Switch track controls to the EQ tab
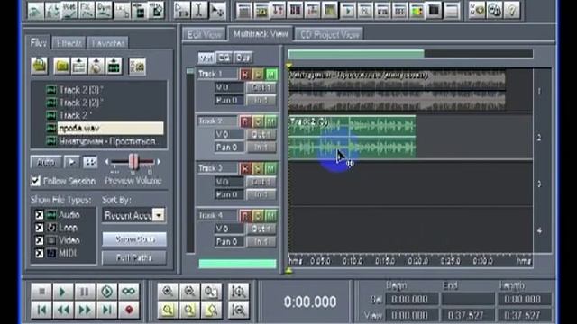This screenshot has width=577, height=324. (224, 58)
